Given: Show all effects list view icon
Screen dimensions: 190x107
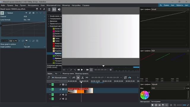Looking at the screenshot, I should pos(49,10).
